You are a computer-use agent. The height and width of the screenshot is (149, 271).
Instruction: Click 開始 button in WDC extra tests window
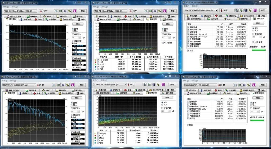pyautogui.click(x=258, y=23)
